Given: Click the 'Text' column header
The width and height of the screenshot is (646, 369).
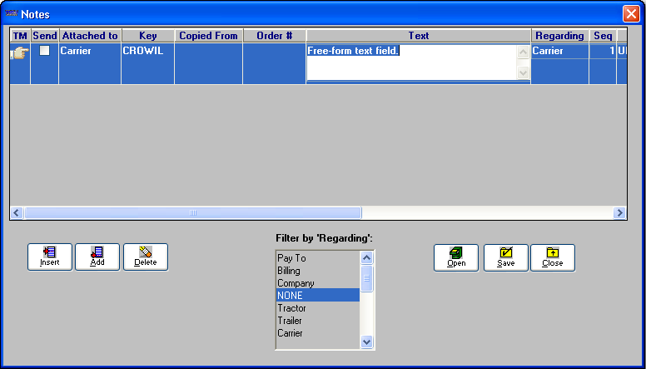Looking at the screenshot, I should coord(419,36).
